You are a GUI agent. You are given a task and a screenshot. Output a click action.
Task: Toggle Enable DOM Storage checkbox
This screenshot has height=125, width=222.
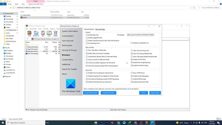pyautogui.click(x=132, y=79)
